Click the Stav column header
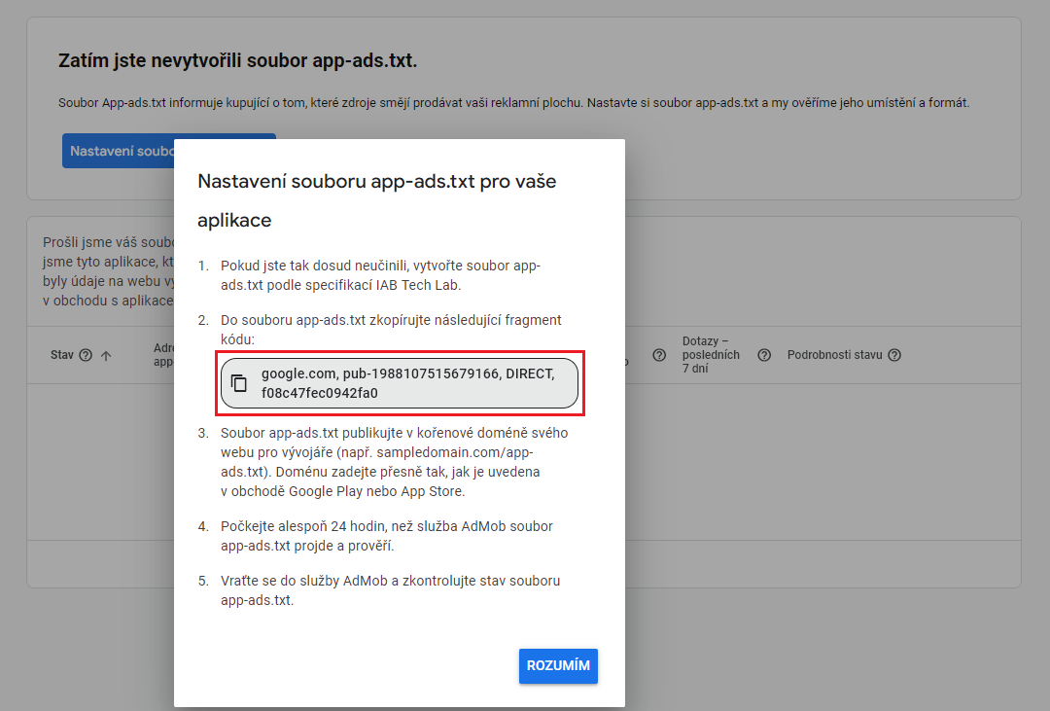The height and width of the screenshot is (711, 1050). pyautogui.click(x=62, y=355)
